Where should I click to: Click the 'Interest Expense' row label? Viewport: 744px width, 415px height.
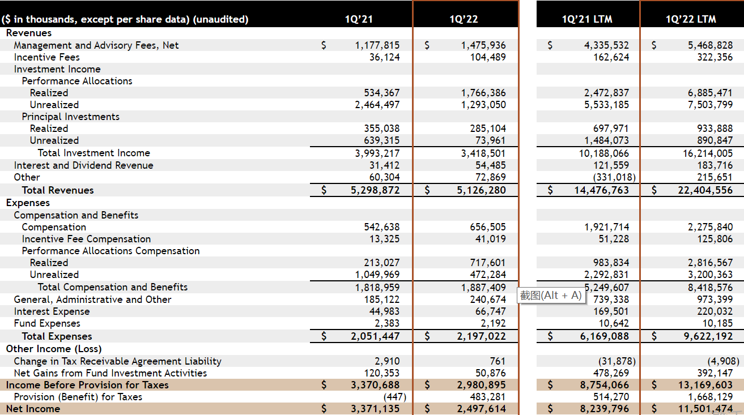(x=52, y=311)
